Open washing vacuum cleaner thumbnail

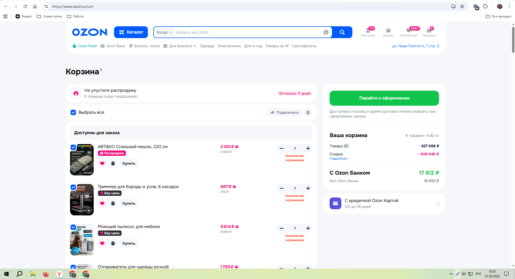pyautogui.click(x=82, y=240)
